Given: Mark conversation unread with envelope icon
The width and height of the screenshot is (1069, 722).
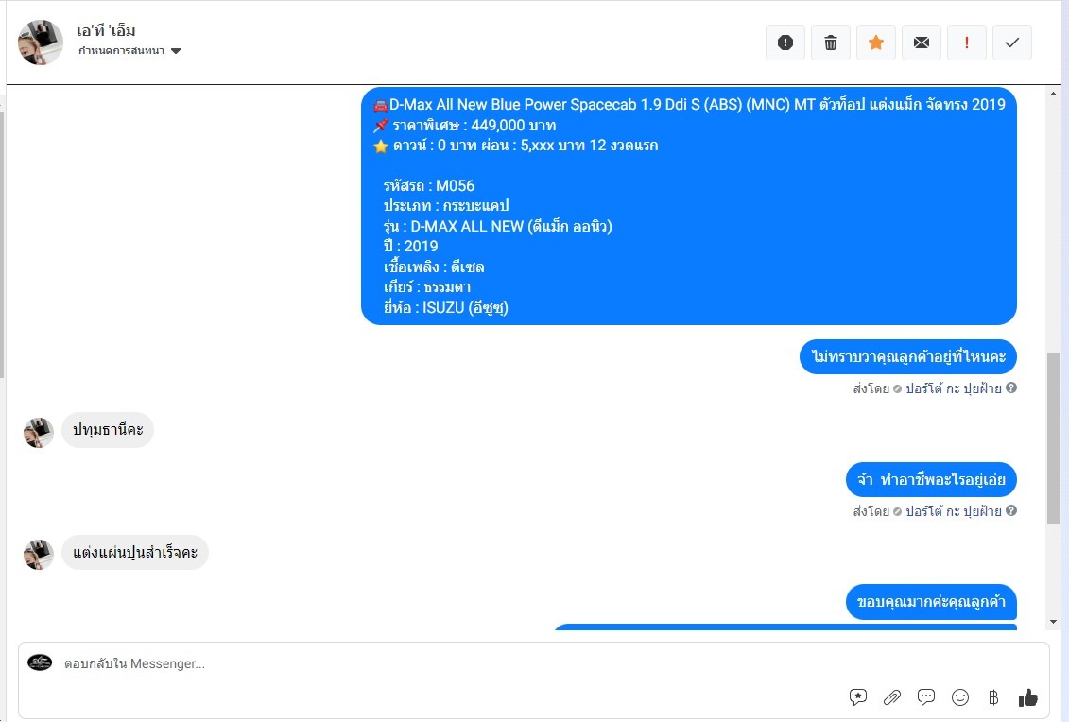Looking at the screenshot, I should click(x=921, y=43).
